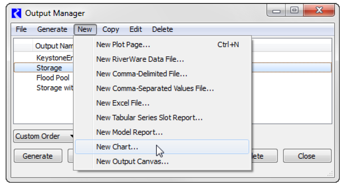This screenshot has width=356, height=187.
Task: Select New Excel File menu item
Action: click(123, 103)
